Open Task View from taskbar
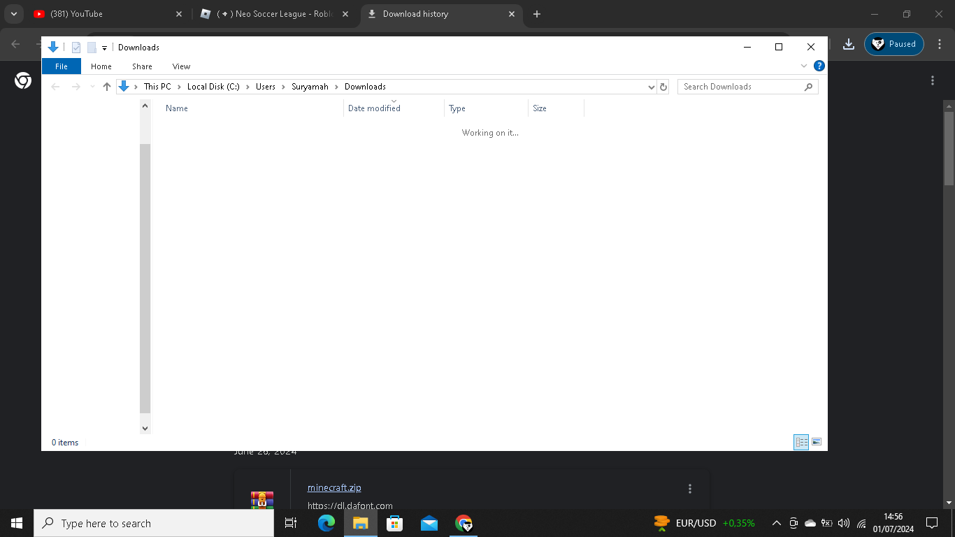 pyautogui.click(x=291, y=523)
